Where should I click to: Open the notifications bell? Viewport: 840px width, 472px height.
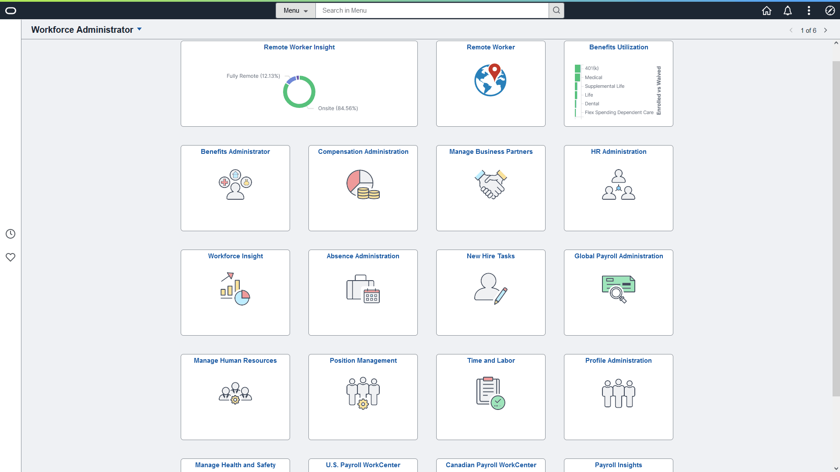787,10
